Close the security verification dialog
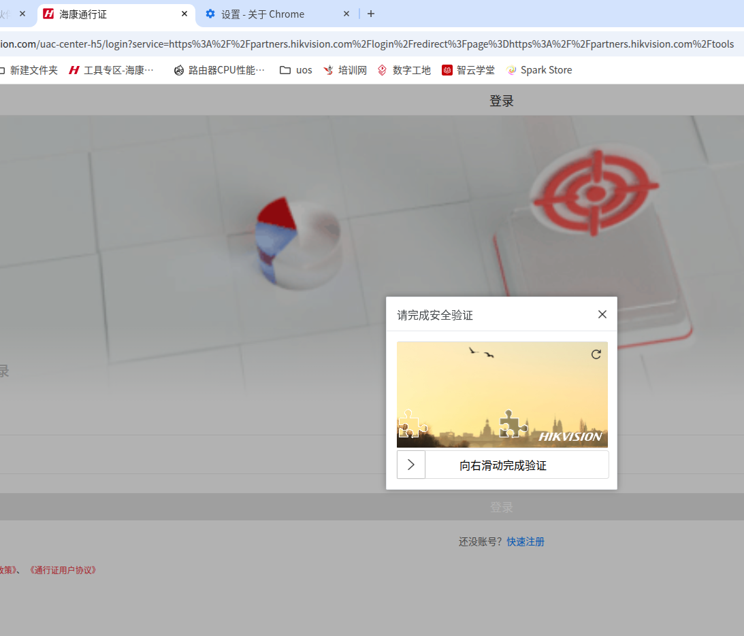 (602, 314)
